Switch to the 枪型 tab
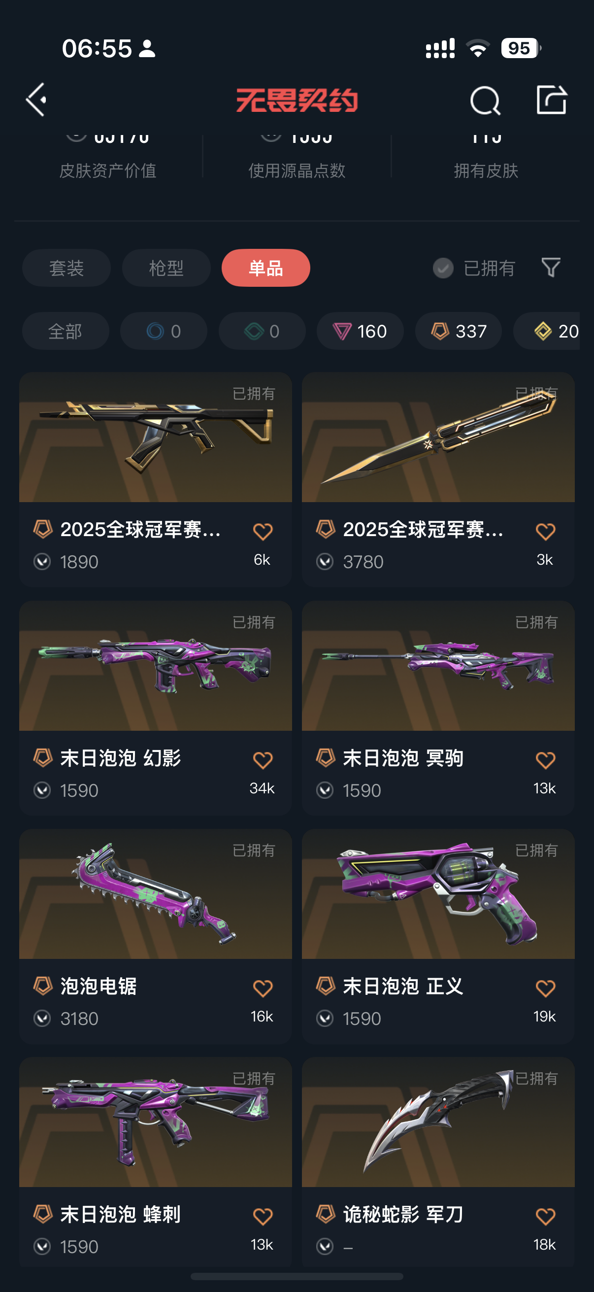This screenshot has height=1292, width=594. tap(166, 268)
